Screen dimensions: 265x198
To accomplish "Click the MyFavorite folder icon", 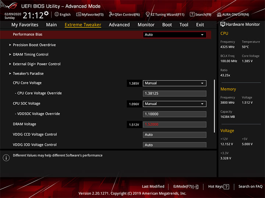I will coord(78,14).
